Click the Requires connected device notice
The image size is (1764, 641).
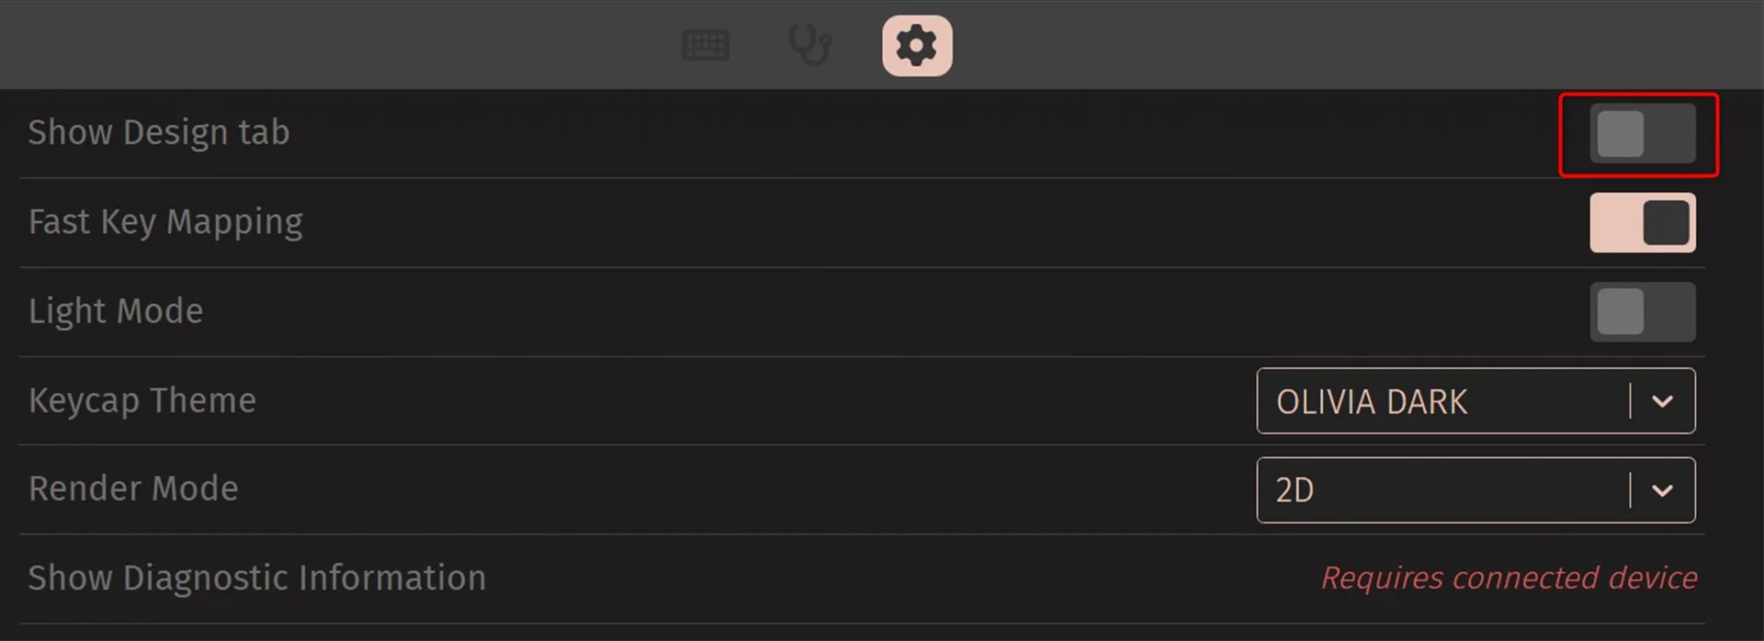(1509, 578)
